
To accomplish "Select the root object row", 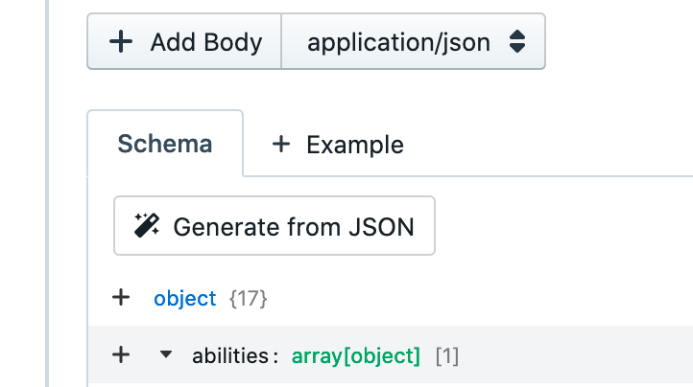I will tap(432, 298).
